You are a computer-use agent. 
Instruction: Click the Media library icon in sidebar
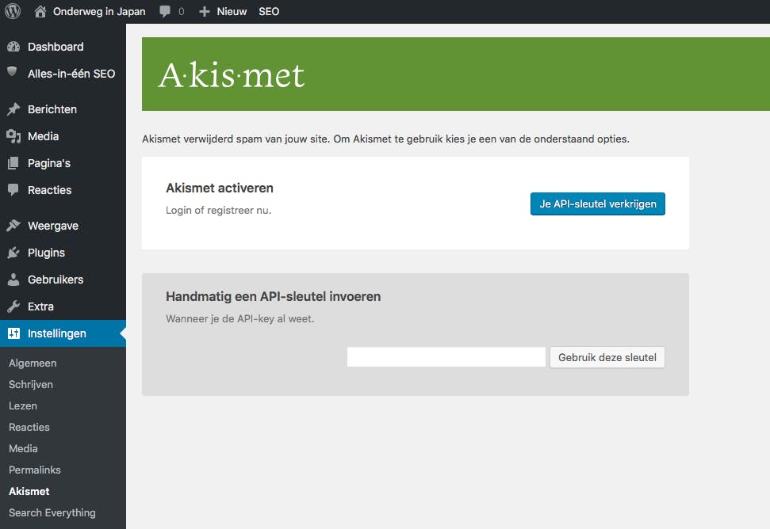pyautogui.click(x=13, y=136)
